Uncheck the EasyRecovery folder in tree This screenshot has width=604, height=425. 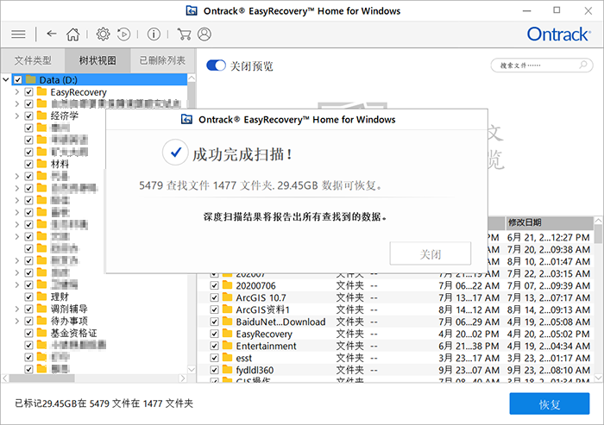28,92
